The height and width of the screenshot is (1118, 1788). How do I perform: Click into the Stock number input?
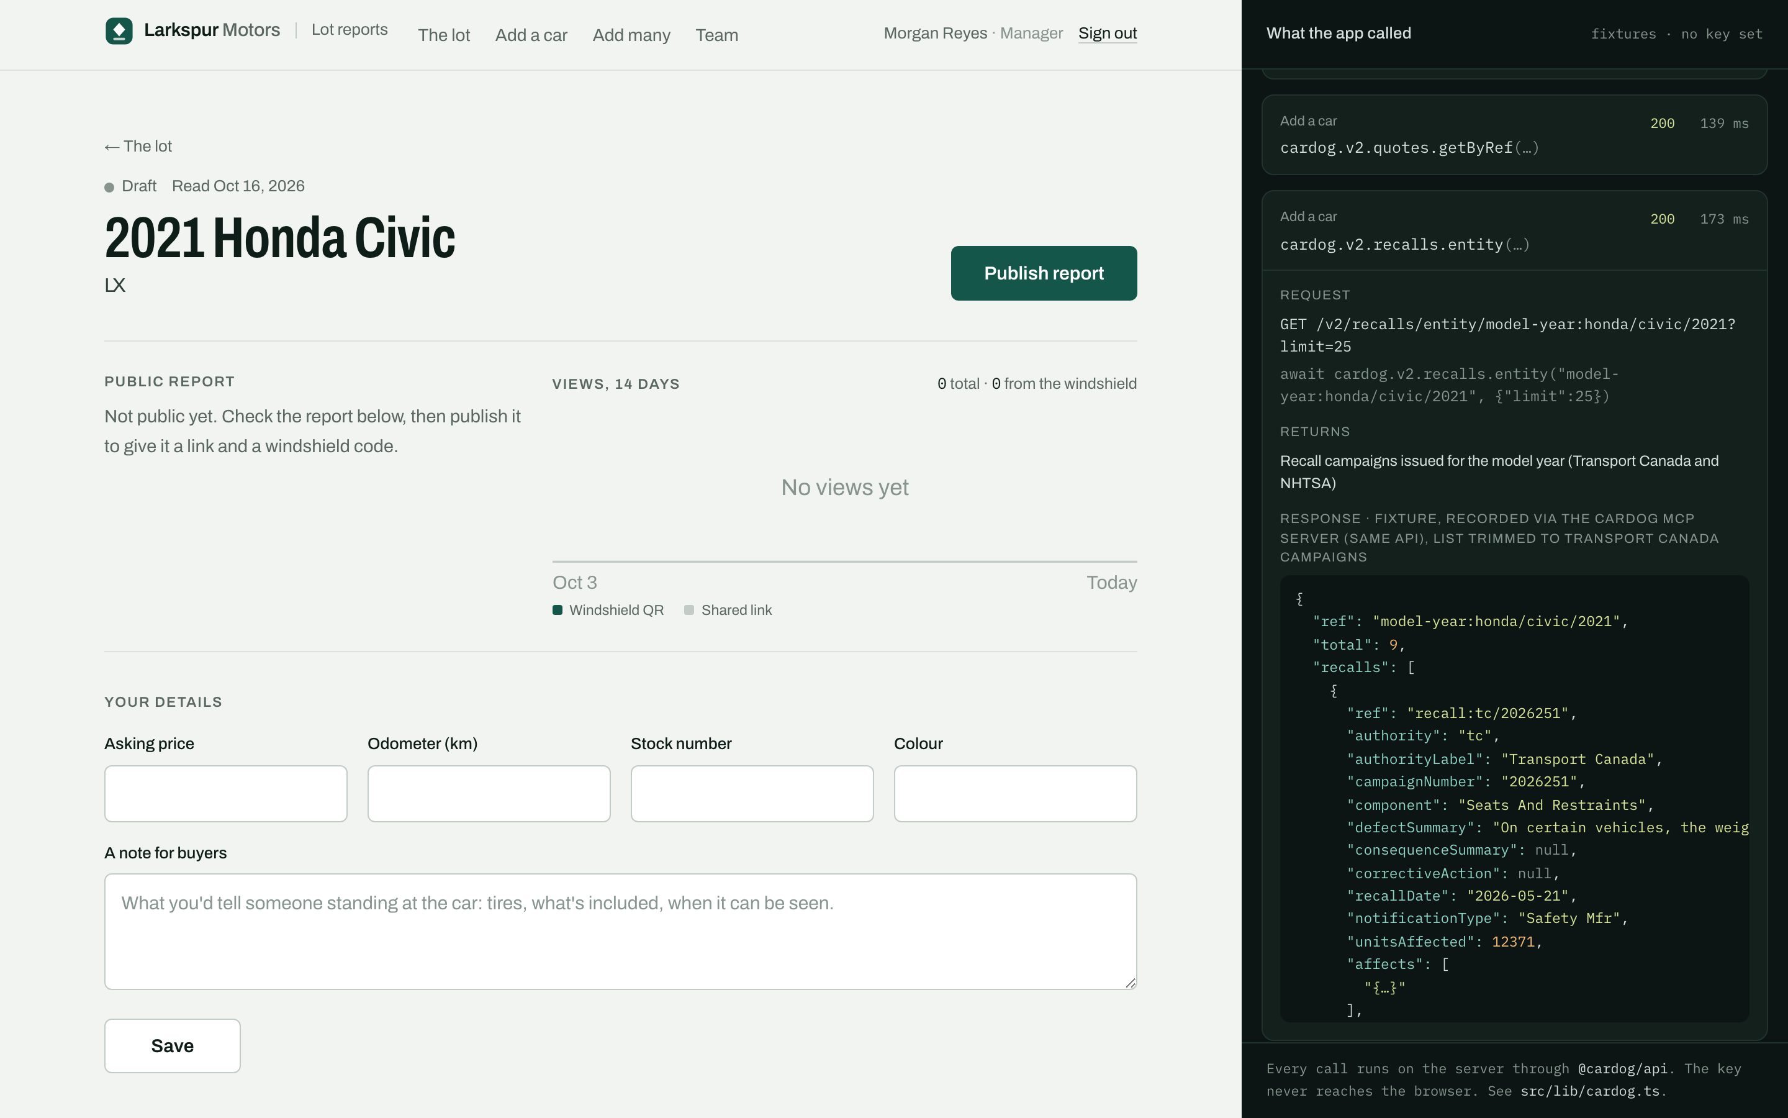752,793
